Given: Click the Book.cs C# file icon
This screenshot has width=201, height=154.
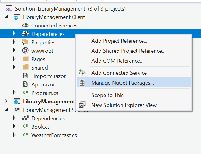Looking at the screenshot, I should point(25,127).
